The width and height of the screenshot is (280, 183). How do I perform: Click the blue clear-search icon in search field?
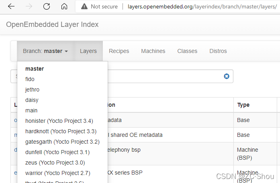pyautogui.click(x=227, y=76)
